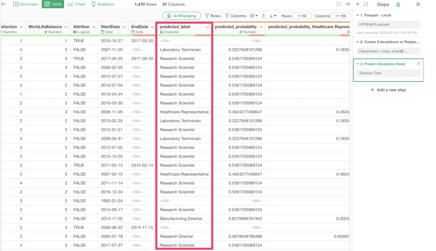
Task: Click the upload arrow icon in toolbar
Action: 263,16
